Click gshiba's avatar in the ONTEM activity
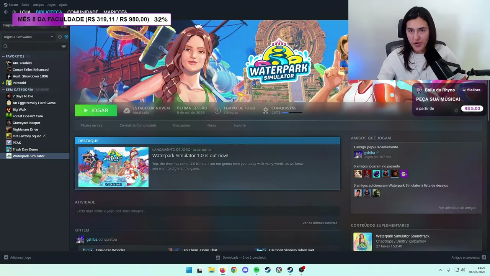 point(80,240)
